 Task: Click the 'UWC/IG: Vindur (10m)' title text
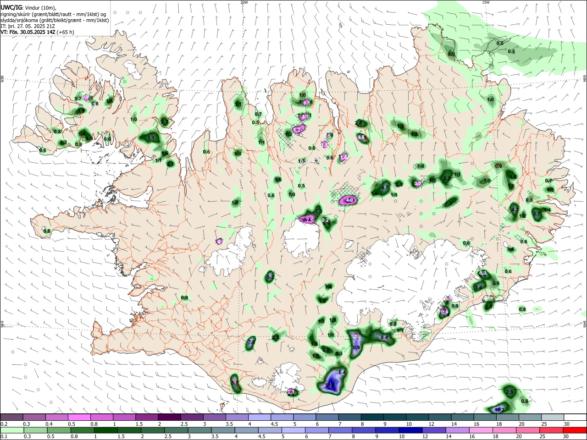click(x=28, y=8)
